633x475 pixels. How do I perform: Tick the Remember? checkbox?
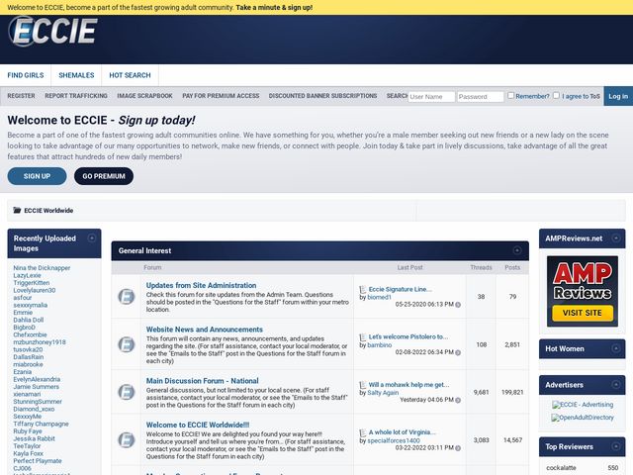[x=510, y=95]
